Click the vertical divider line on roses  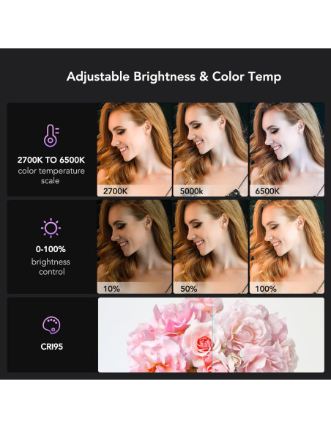click(x=212, y=335)
